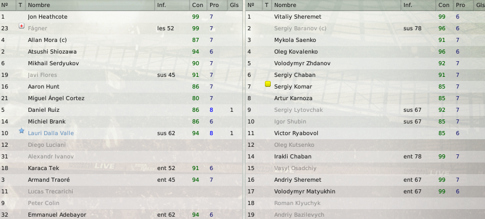Click Fágner's red injury icon
The image size is (485, 219).
point(22,26)
